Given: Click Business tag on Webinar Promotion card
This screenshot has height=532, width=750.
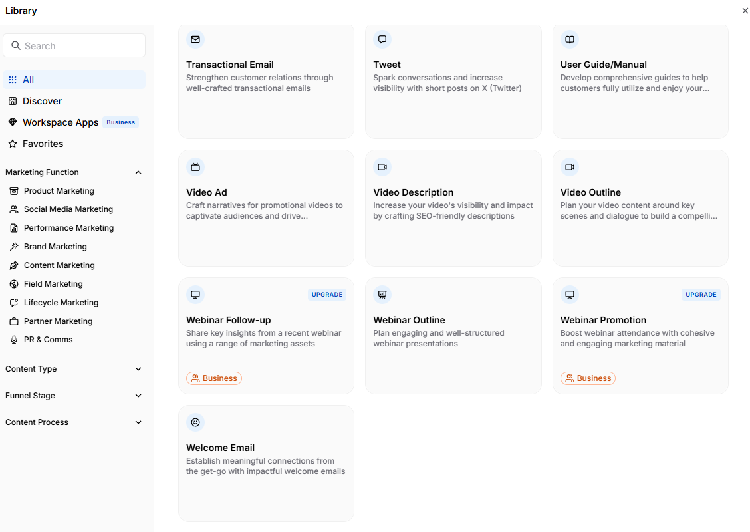Looking at the screenshot, I should click(x=588, y=378).
